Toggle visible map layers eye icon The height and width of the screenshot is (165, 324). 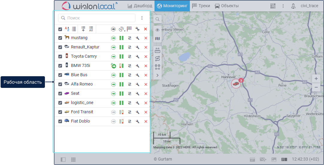click(158, 30)
